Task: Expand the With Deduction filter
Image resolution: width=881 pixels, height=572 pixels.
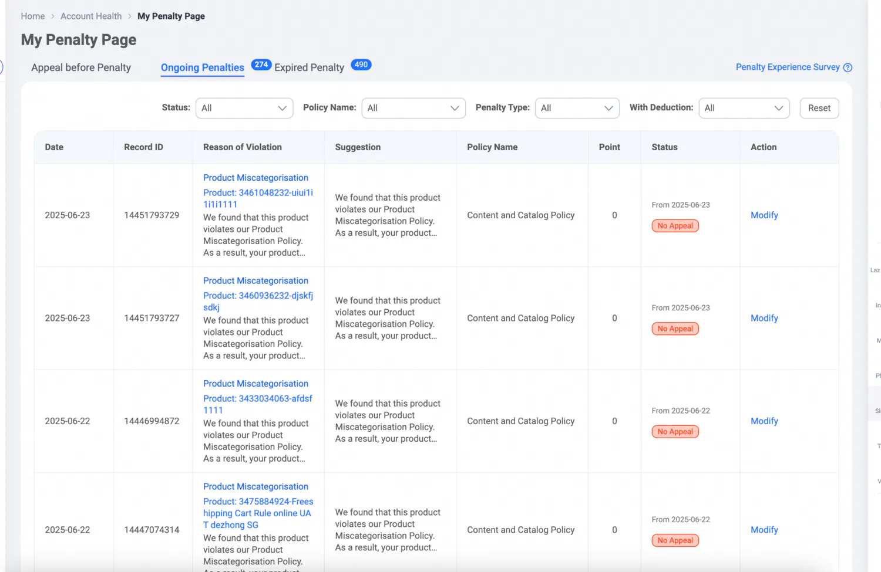Action: pyautogui.click(x=744, y=108)
